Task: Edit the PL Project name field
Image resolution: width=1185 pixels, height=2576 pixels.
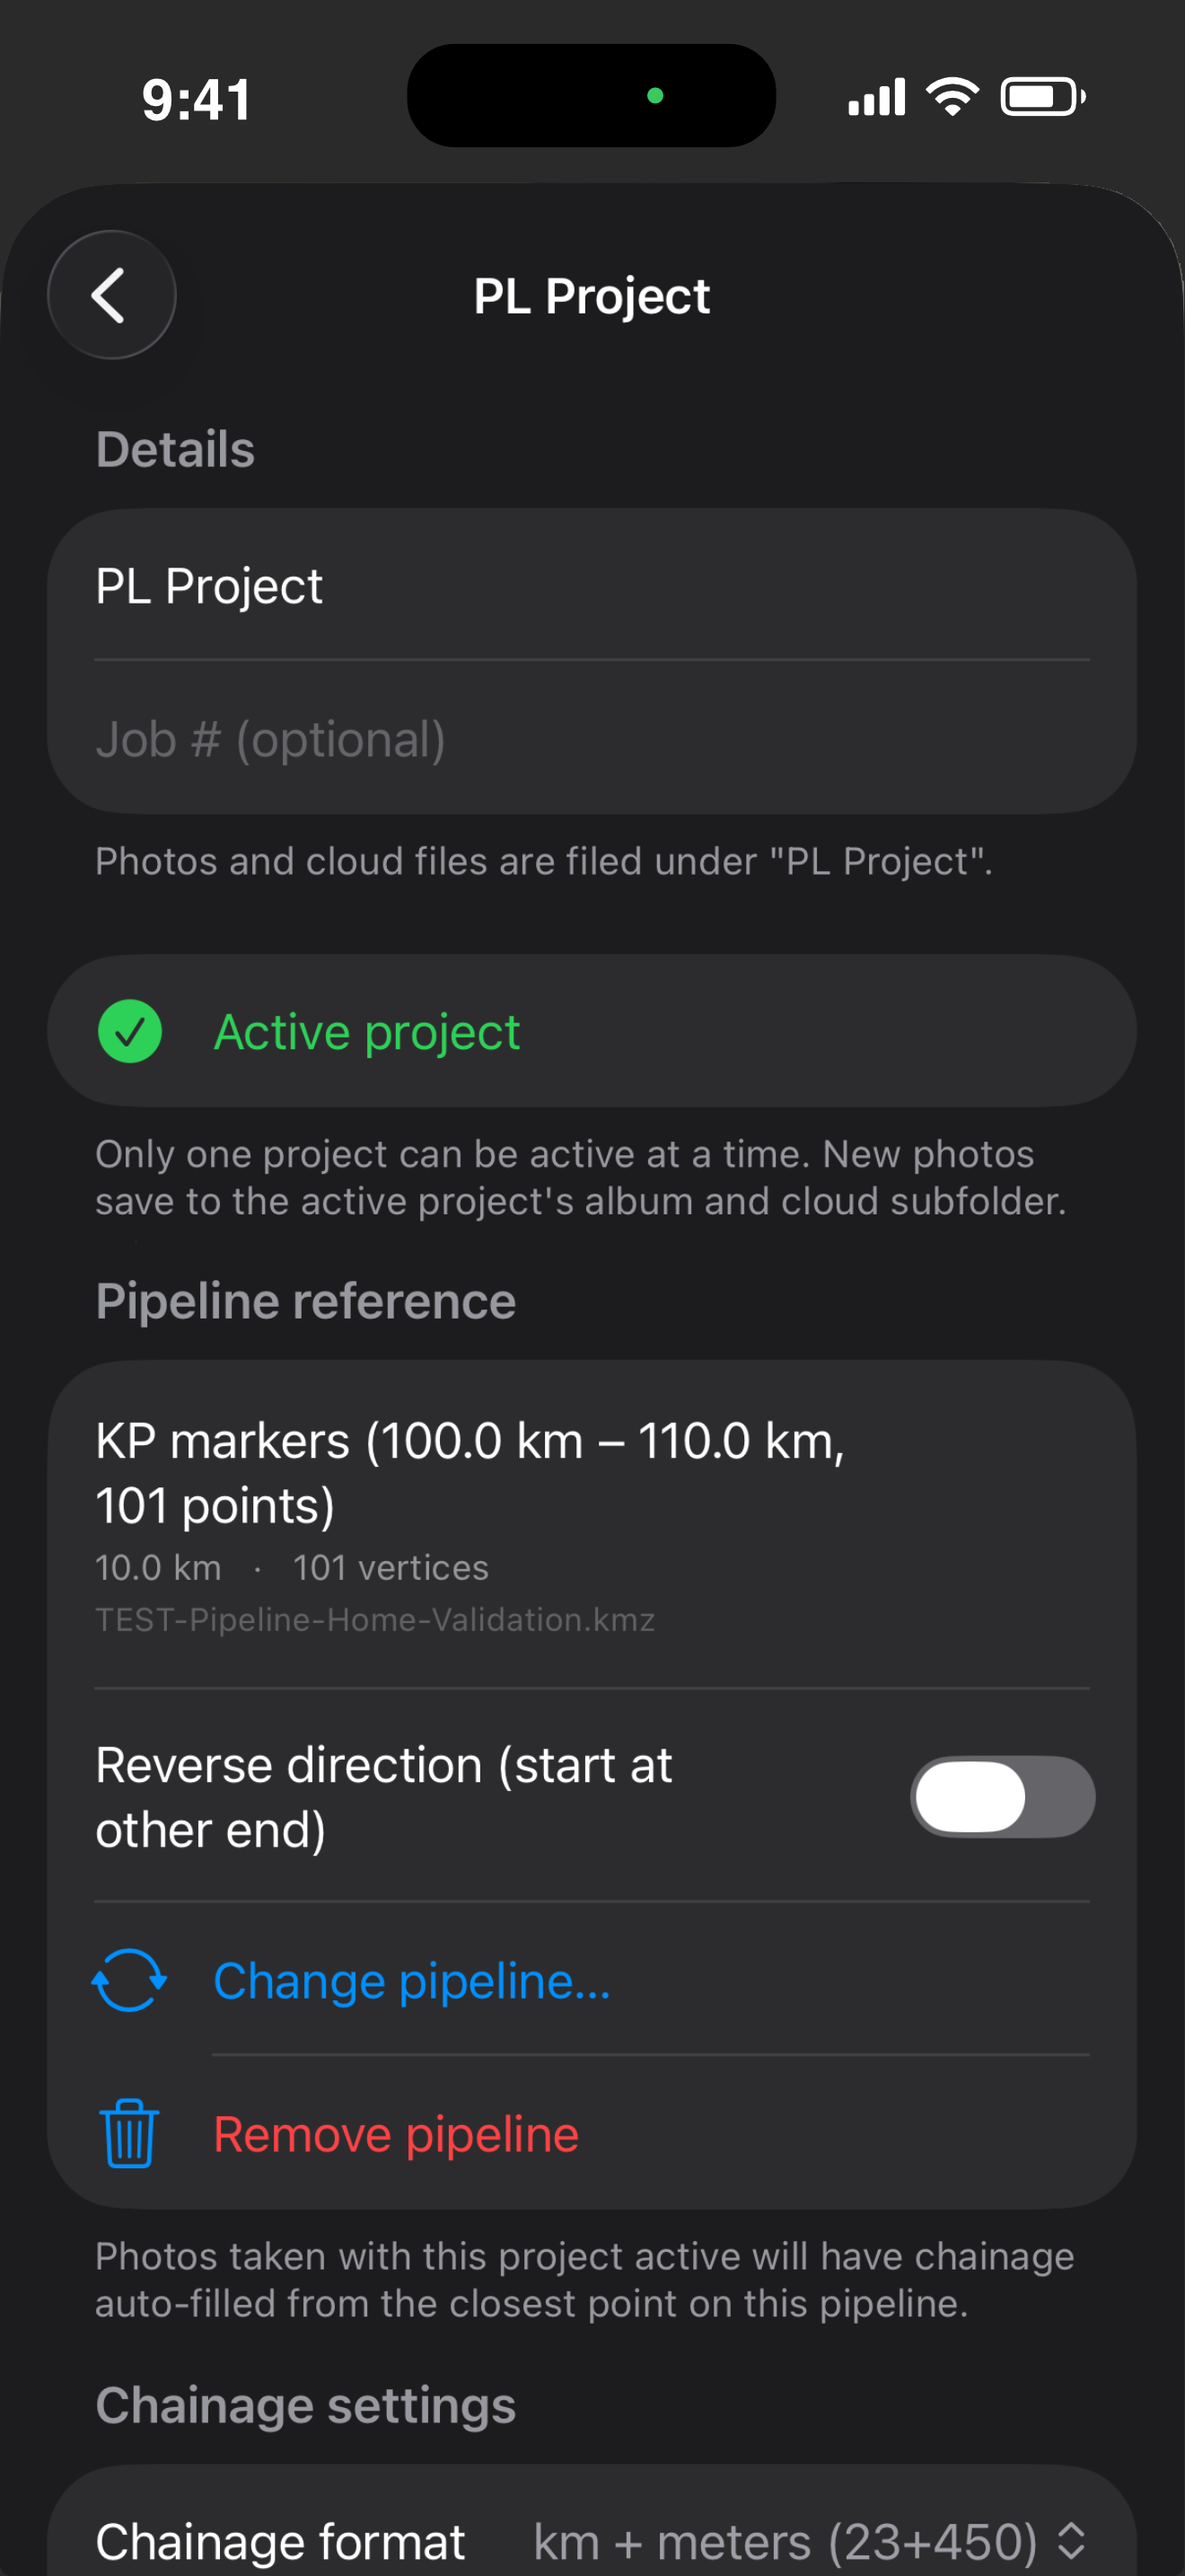Action: [x=592, y=585]
